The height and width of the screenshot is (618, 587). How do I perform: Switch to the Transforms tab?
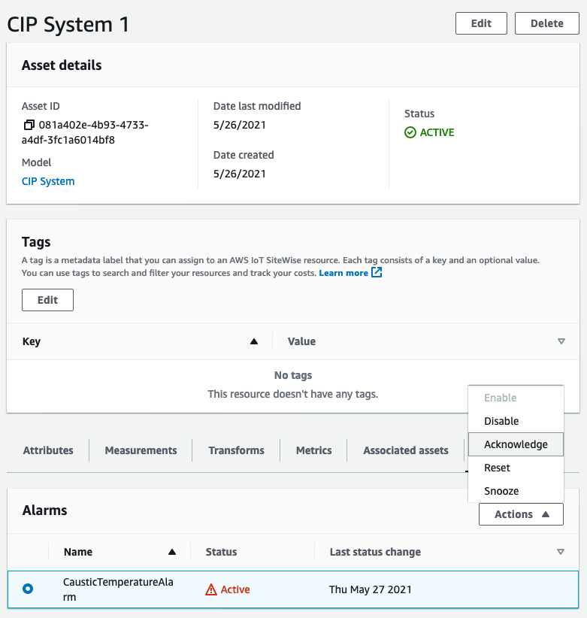pyautogui.click(x=236, y=450)
